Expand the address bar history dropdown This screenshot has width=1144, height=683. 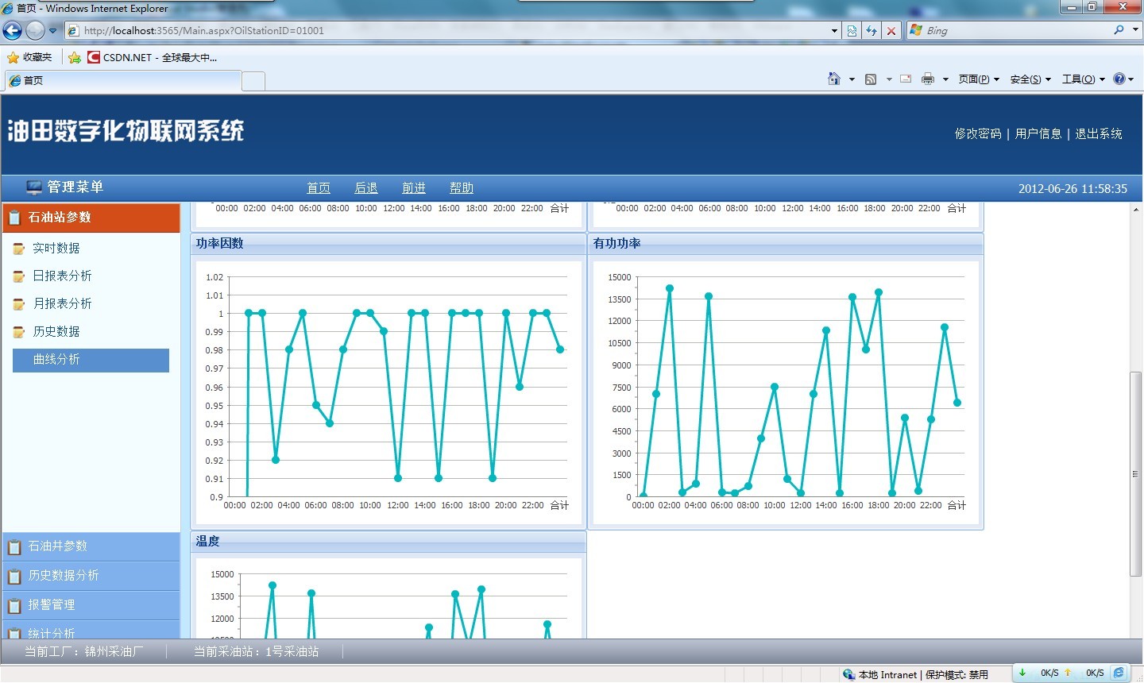[834, 31]
